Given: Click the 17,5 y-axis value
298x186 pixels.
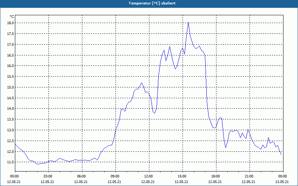Looking at the screenshot, I should (11, 34).
